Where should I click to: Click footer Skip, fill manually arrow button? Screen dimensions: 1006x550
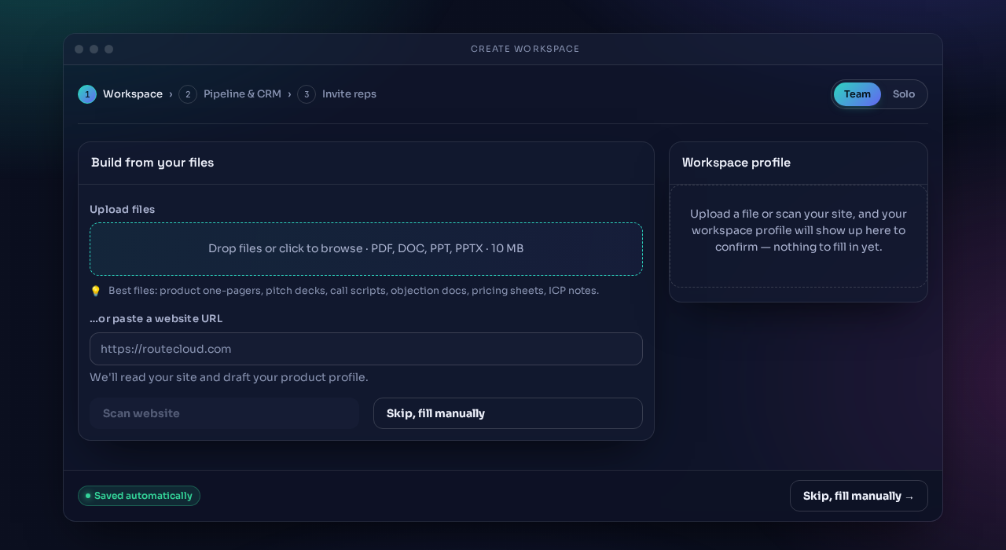[x=859, y=496]
